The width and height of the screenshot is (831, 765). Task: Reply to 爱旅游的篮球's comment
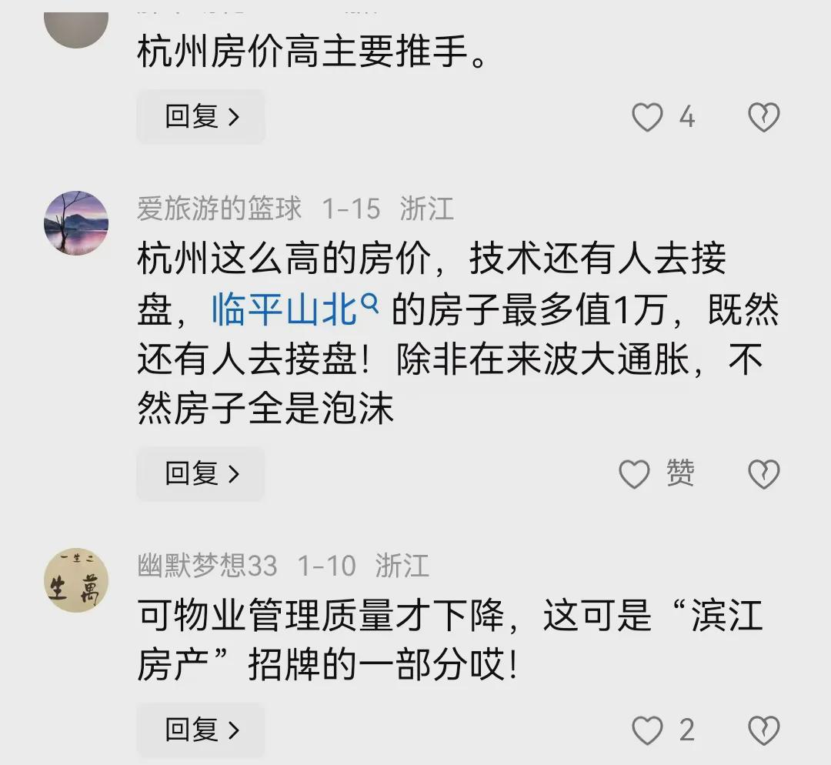[x=201, y=473]
